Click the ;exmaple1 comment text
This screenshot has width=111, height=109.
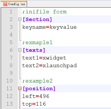(x=37, y=43)
